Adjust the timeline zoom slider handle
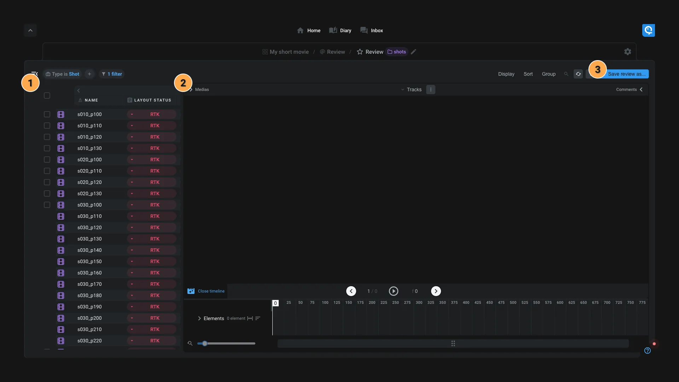The width and height of the screenshot is (679, 382). pyautogui.click(x=204, y=343)
